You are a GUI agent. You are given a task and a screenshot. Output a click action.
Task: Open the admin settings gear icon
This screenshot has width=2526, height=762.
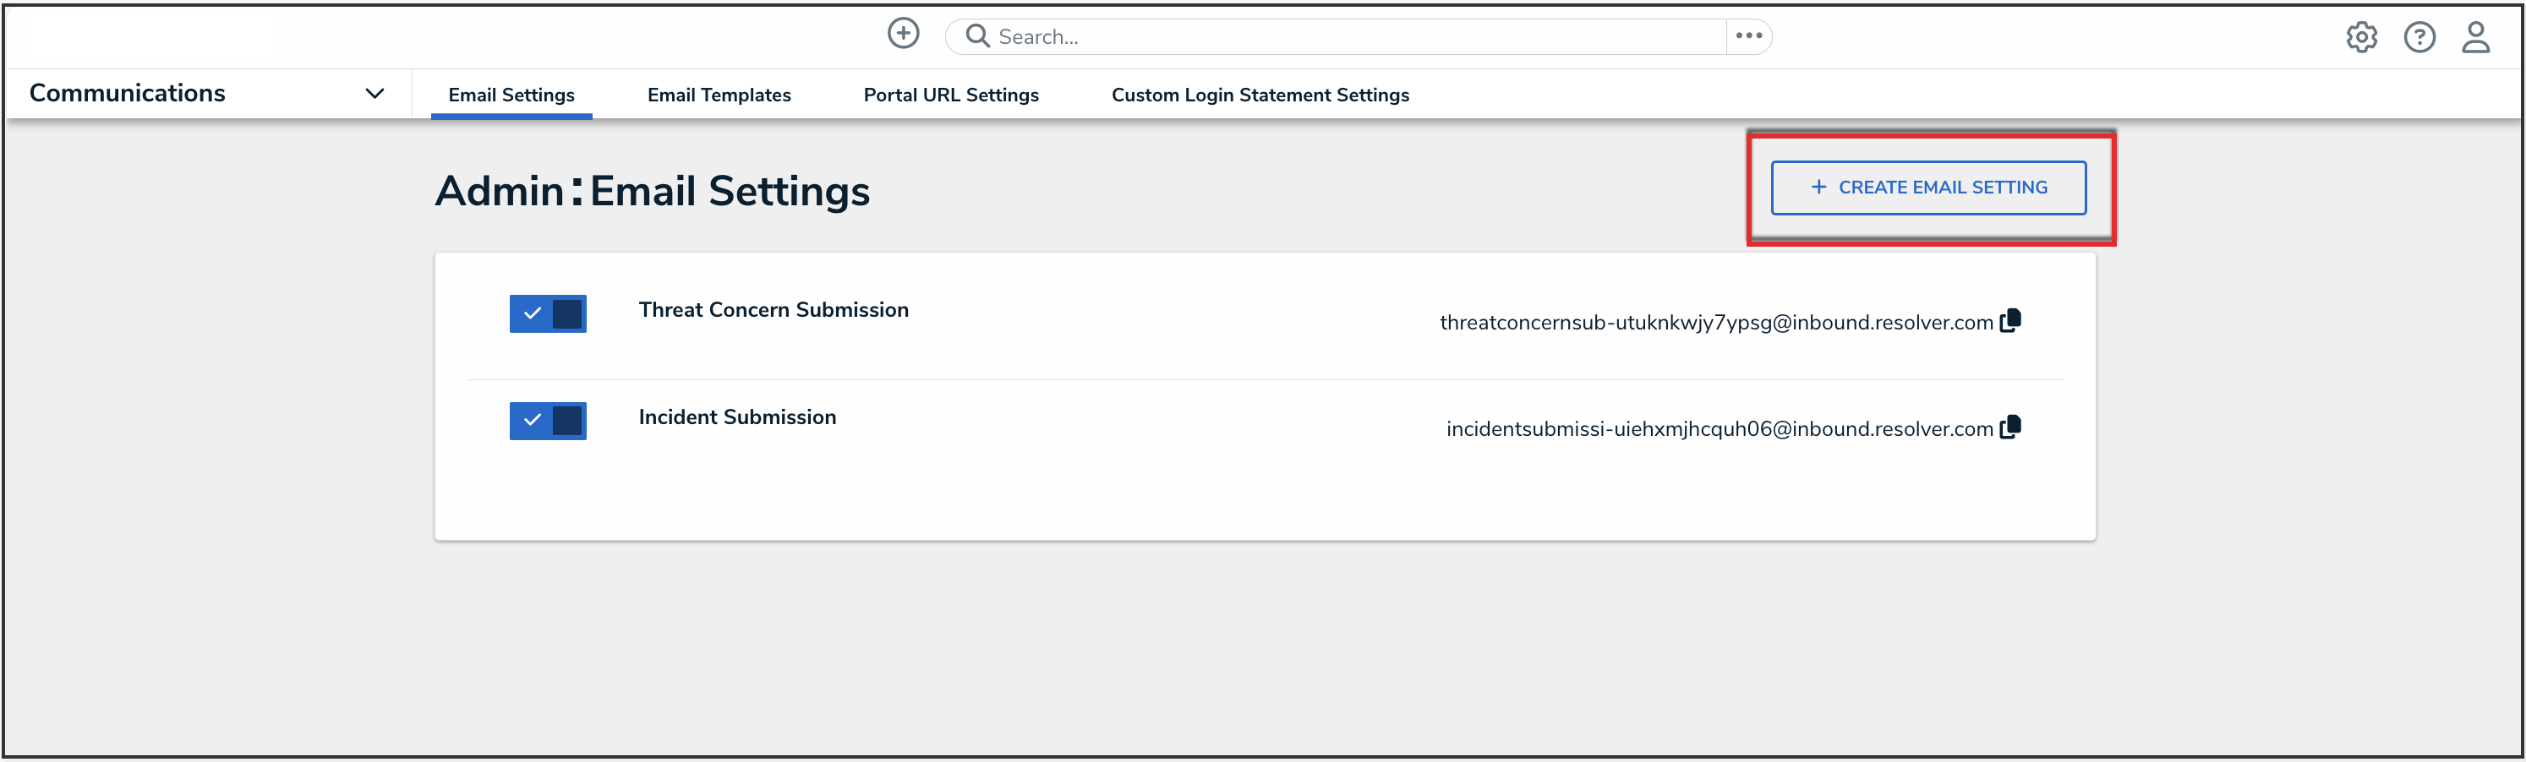pyautogui.click(x=2361, y=37)
